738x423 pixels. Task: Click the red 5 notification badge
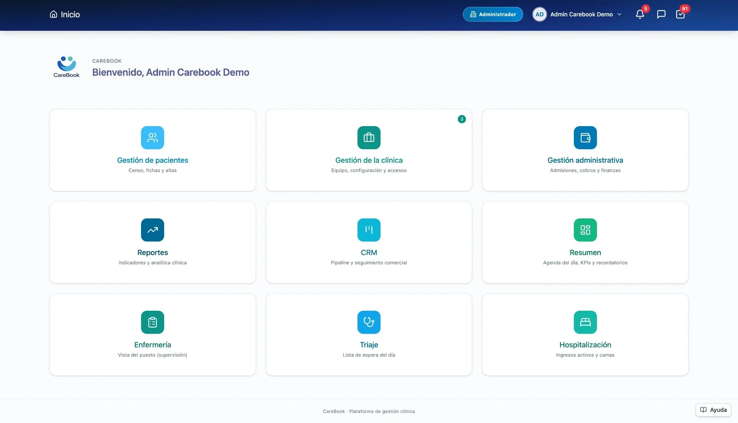coord(646,8)
